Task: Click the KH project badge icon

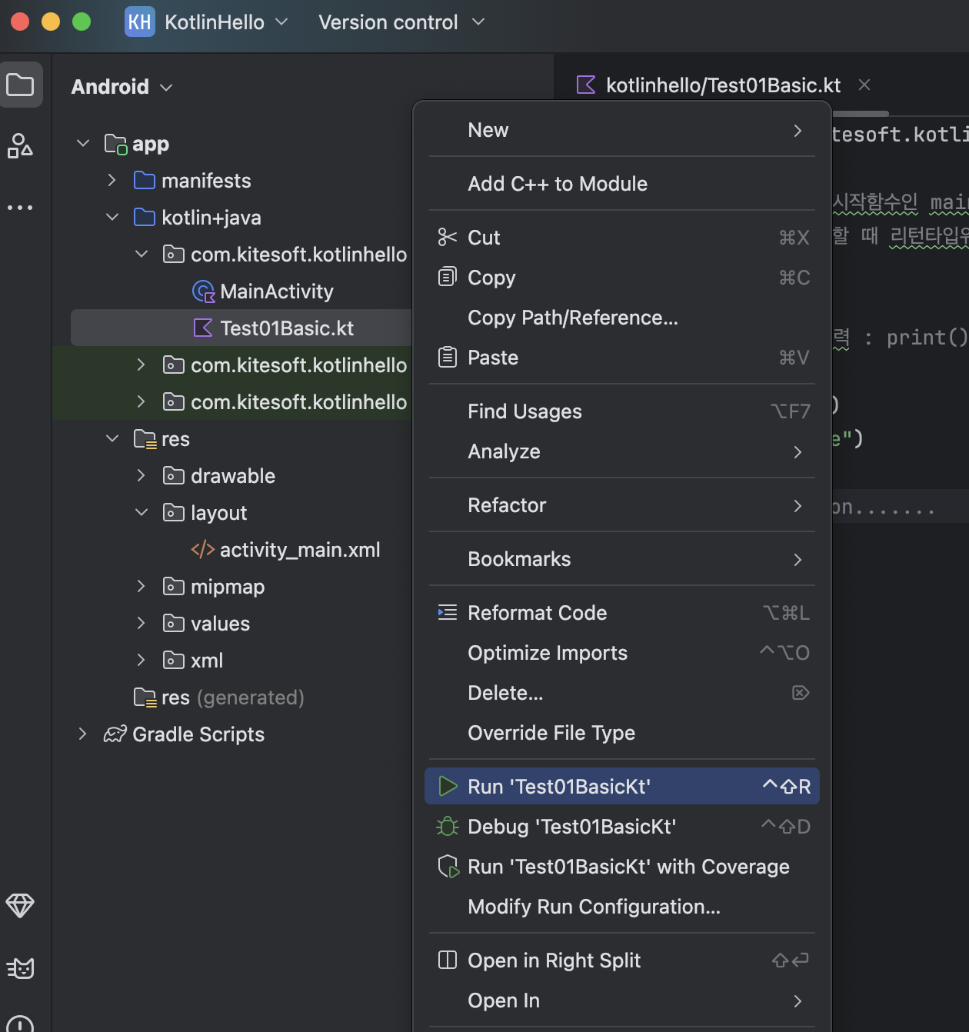Action: 140,22
